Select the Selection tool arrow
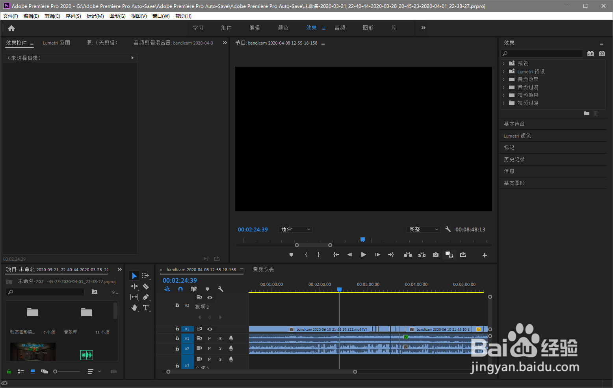 click(134, 276)
